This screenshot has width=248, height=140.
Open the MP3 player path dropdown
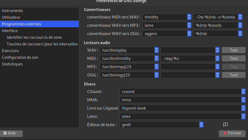coord(156,67)
